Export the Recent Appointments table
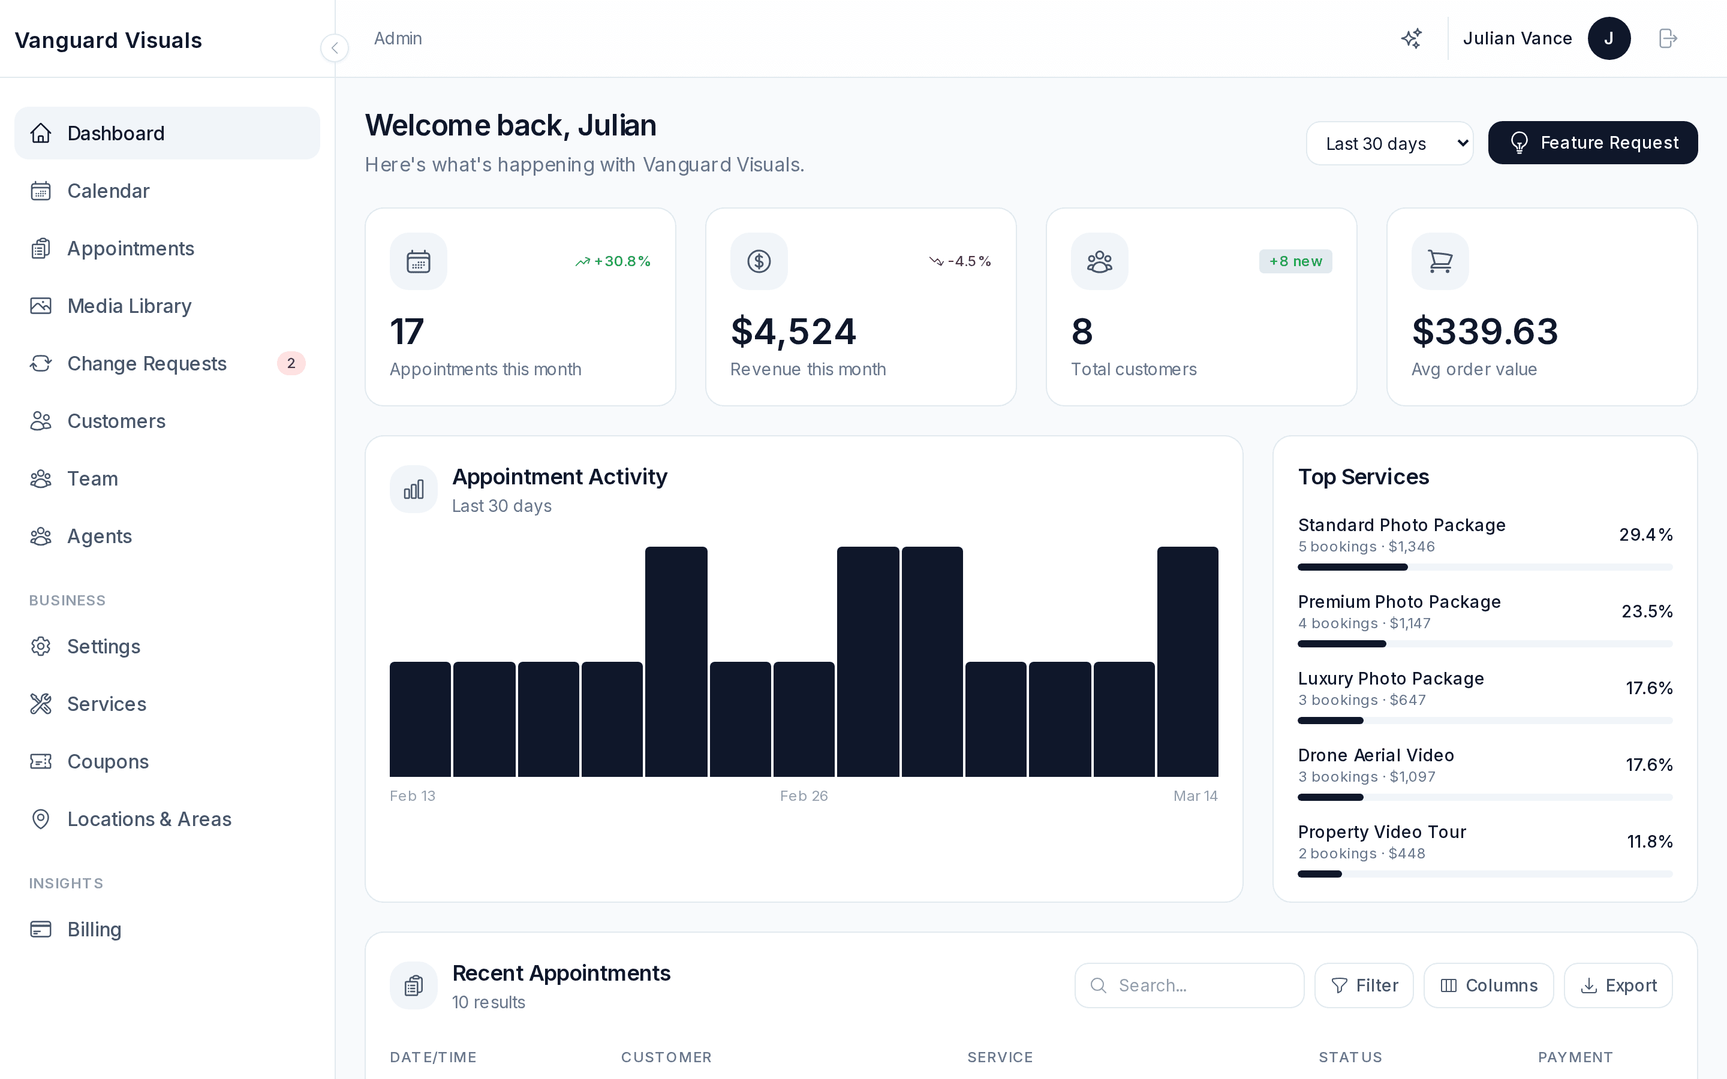 pos(1617,985)
